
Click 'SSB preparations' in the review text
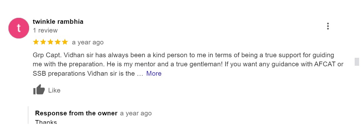click(x=59, y=73)
